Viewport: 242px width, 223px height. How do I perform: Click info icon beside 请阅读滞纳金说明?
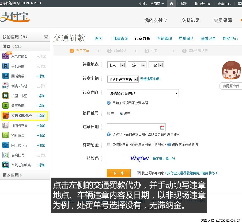pos(169,144)
